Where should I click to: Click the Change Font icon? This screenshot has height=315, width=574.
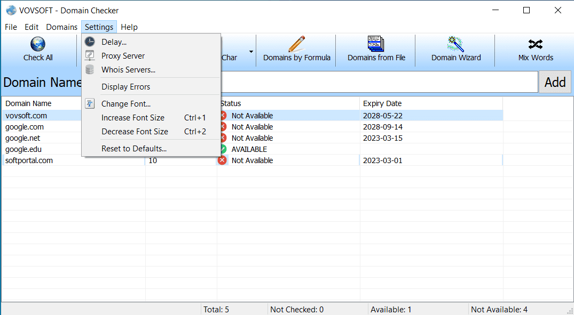(x=90, y=103)
